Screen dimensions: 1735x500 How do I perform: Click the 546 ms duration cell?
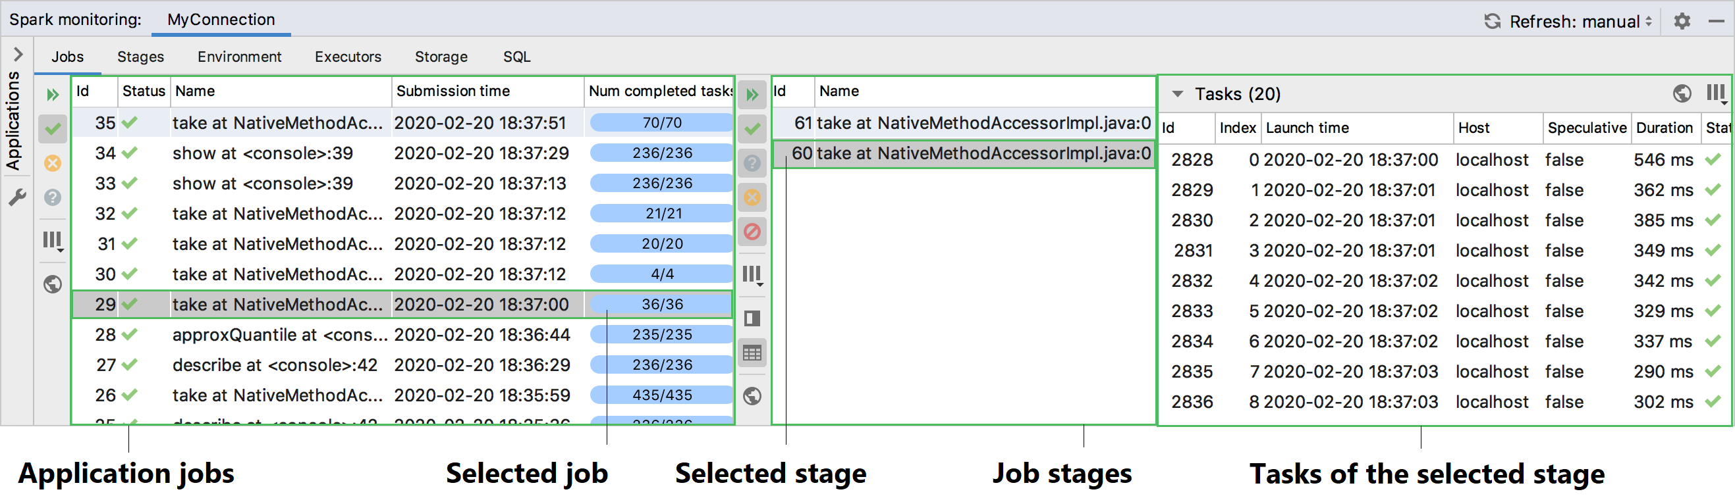(1663, 159)
